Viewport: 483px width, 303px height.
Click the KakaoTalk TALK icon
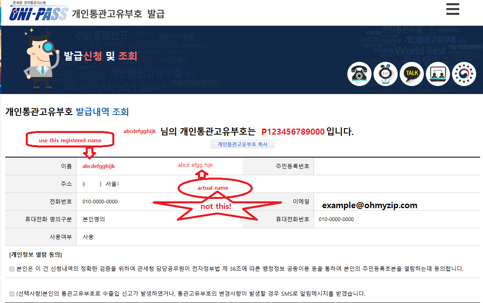pyautogui.click(x=411, y=74)
